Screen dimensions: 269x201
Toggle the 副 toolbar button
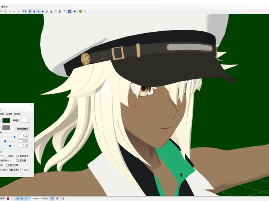(x=60, y=11)
